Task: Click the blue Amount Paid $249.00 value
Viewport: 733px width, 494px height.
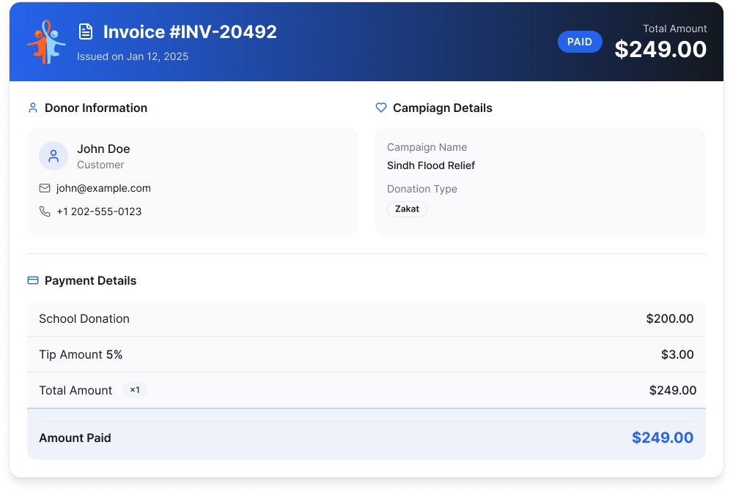Action: [x=663, y=438]
